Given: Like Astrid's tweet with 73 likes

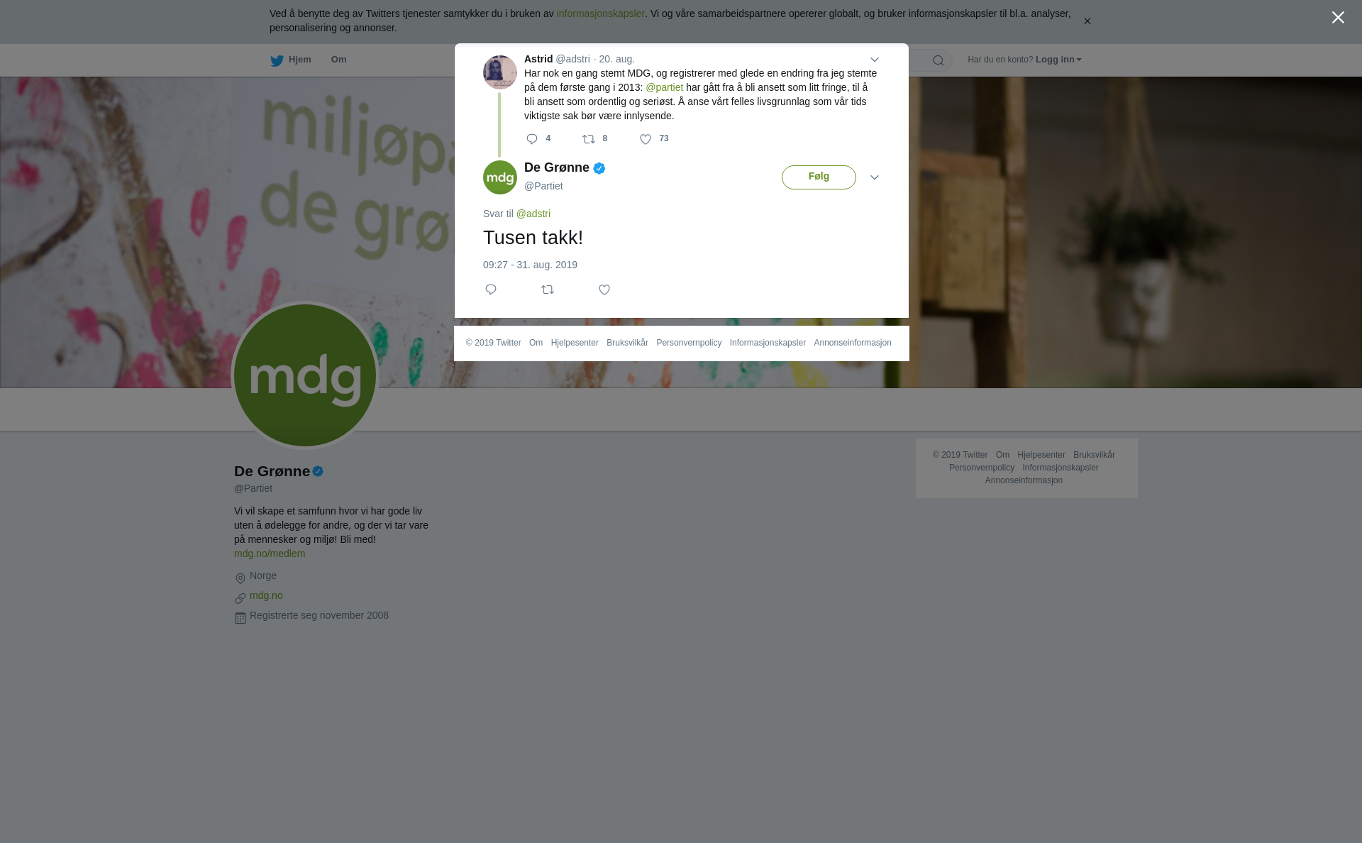Looking at the screenshot, I should pos(646,139).
